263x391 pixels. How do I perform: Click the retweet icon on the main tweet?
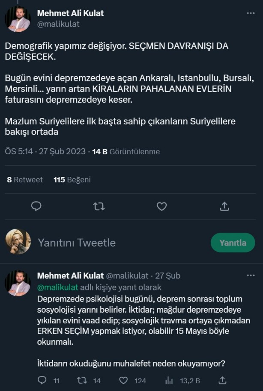coord(99,206)
